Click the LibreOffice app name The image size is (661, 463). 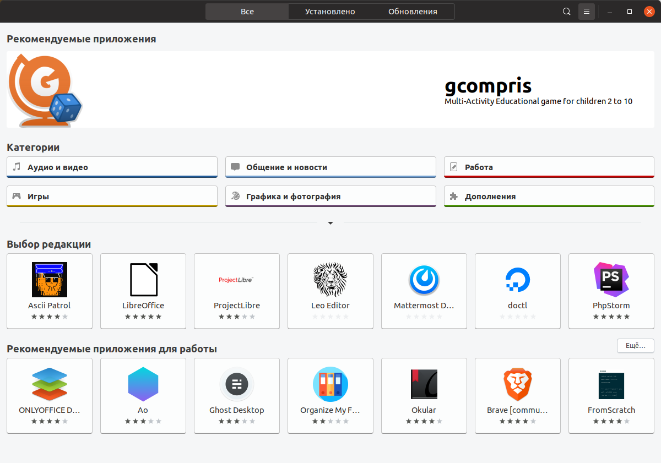[x=143, y=306]
